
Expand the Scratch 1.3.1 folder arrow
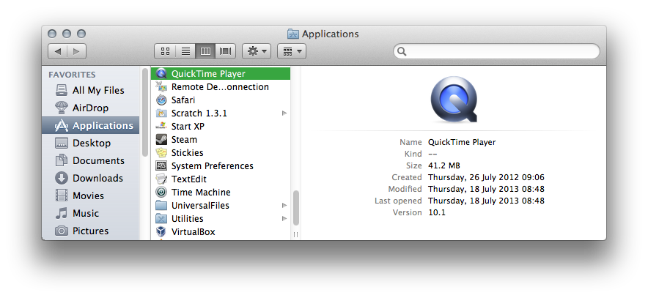(284, 113)
